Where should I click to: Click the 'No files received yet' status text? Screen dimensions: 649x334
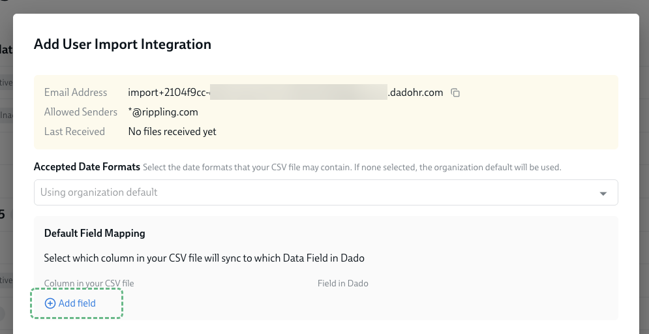(172, 132)
